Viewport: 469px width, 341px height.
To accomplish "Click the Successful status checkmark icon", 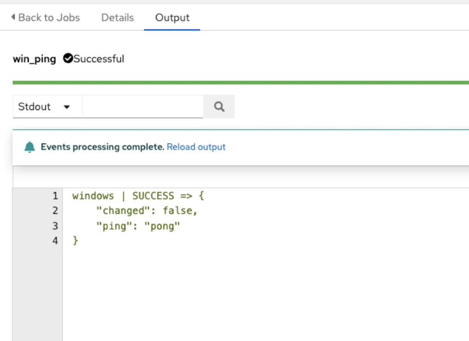I will (x=68, y=58).
